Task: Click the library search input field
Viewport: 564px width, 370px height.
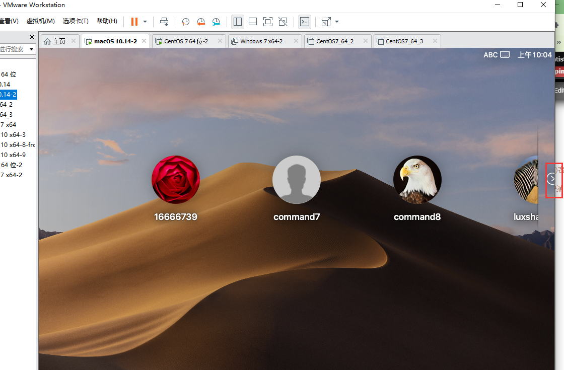Action: (14, 49)
